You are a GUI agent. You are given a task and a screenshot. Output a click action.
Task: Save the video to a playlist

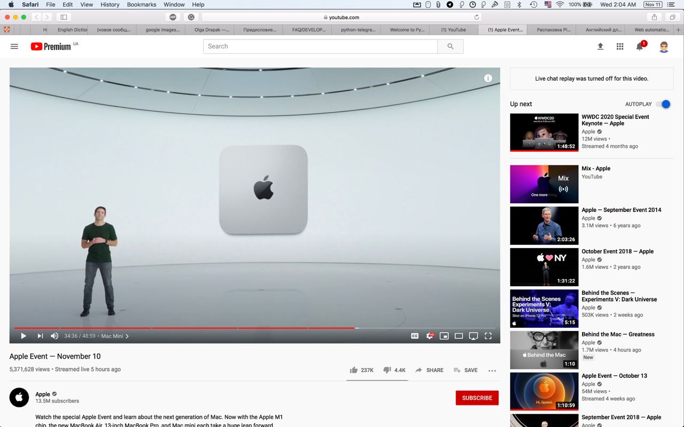[x=465, y=370]
